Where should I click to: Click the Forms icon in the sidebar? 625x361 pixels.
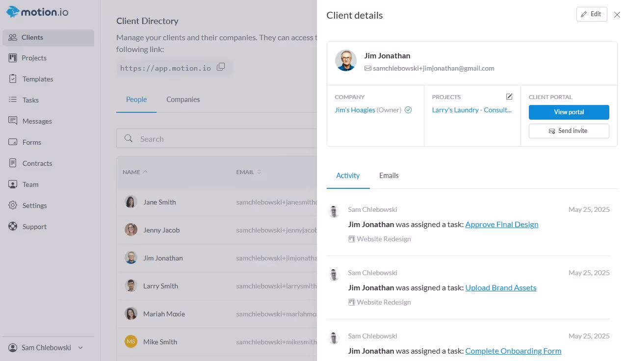tap(13, 142)
